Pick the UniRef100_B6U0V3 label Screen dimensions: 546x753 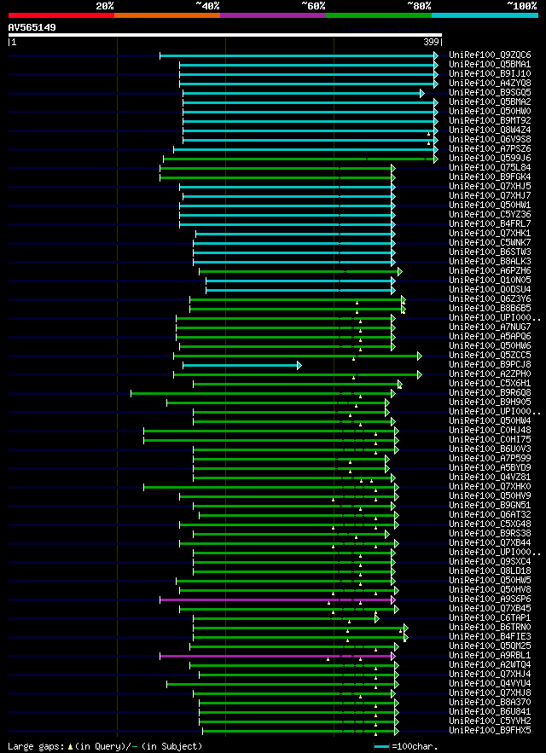point(491,449)
